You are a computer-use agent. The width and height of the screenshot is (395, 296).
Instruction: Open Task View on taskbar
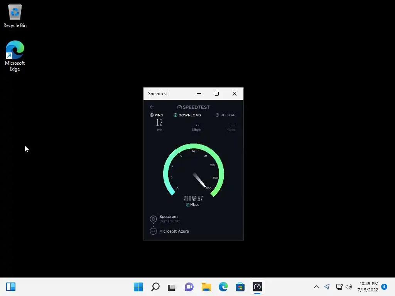[x=172, y=287]
